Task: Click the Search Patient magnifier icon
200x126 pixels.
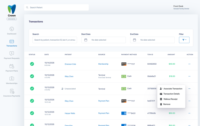Action: (x=27, y=8)
